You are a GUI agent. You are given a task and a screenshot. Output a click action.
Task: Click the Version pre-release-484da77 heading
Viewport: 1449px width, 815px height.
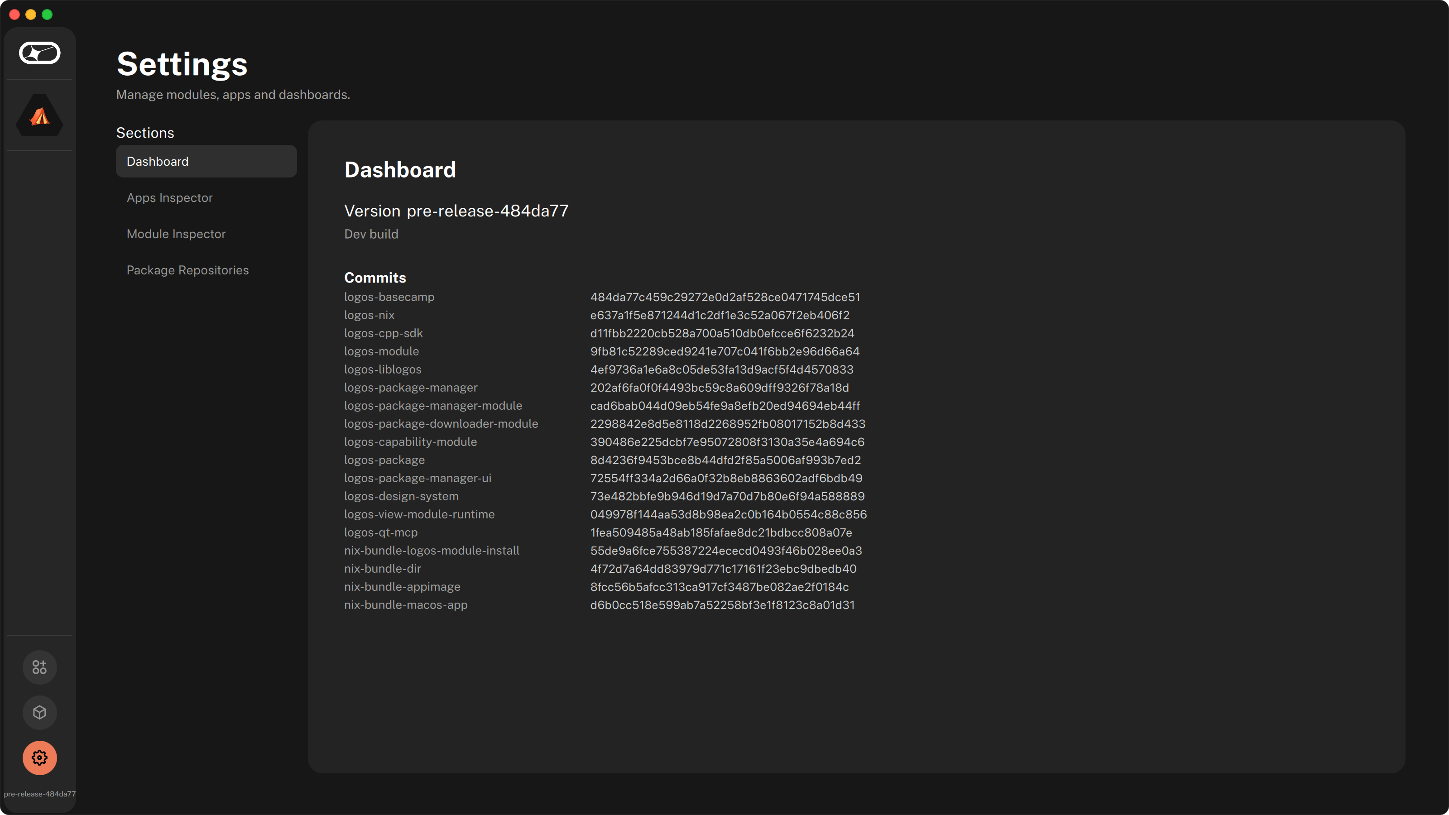tap(456, 211)
